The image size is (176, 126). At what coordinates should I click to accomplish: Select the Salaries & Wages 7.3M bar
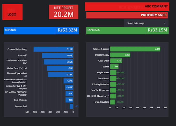tap(135, 49)
